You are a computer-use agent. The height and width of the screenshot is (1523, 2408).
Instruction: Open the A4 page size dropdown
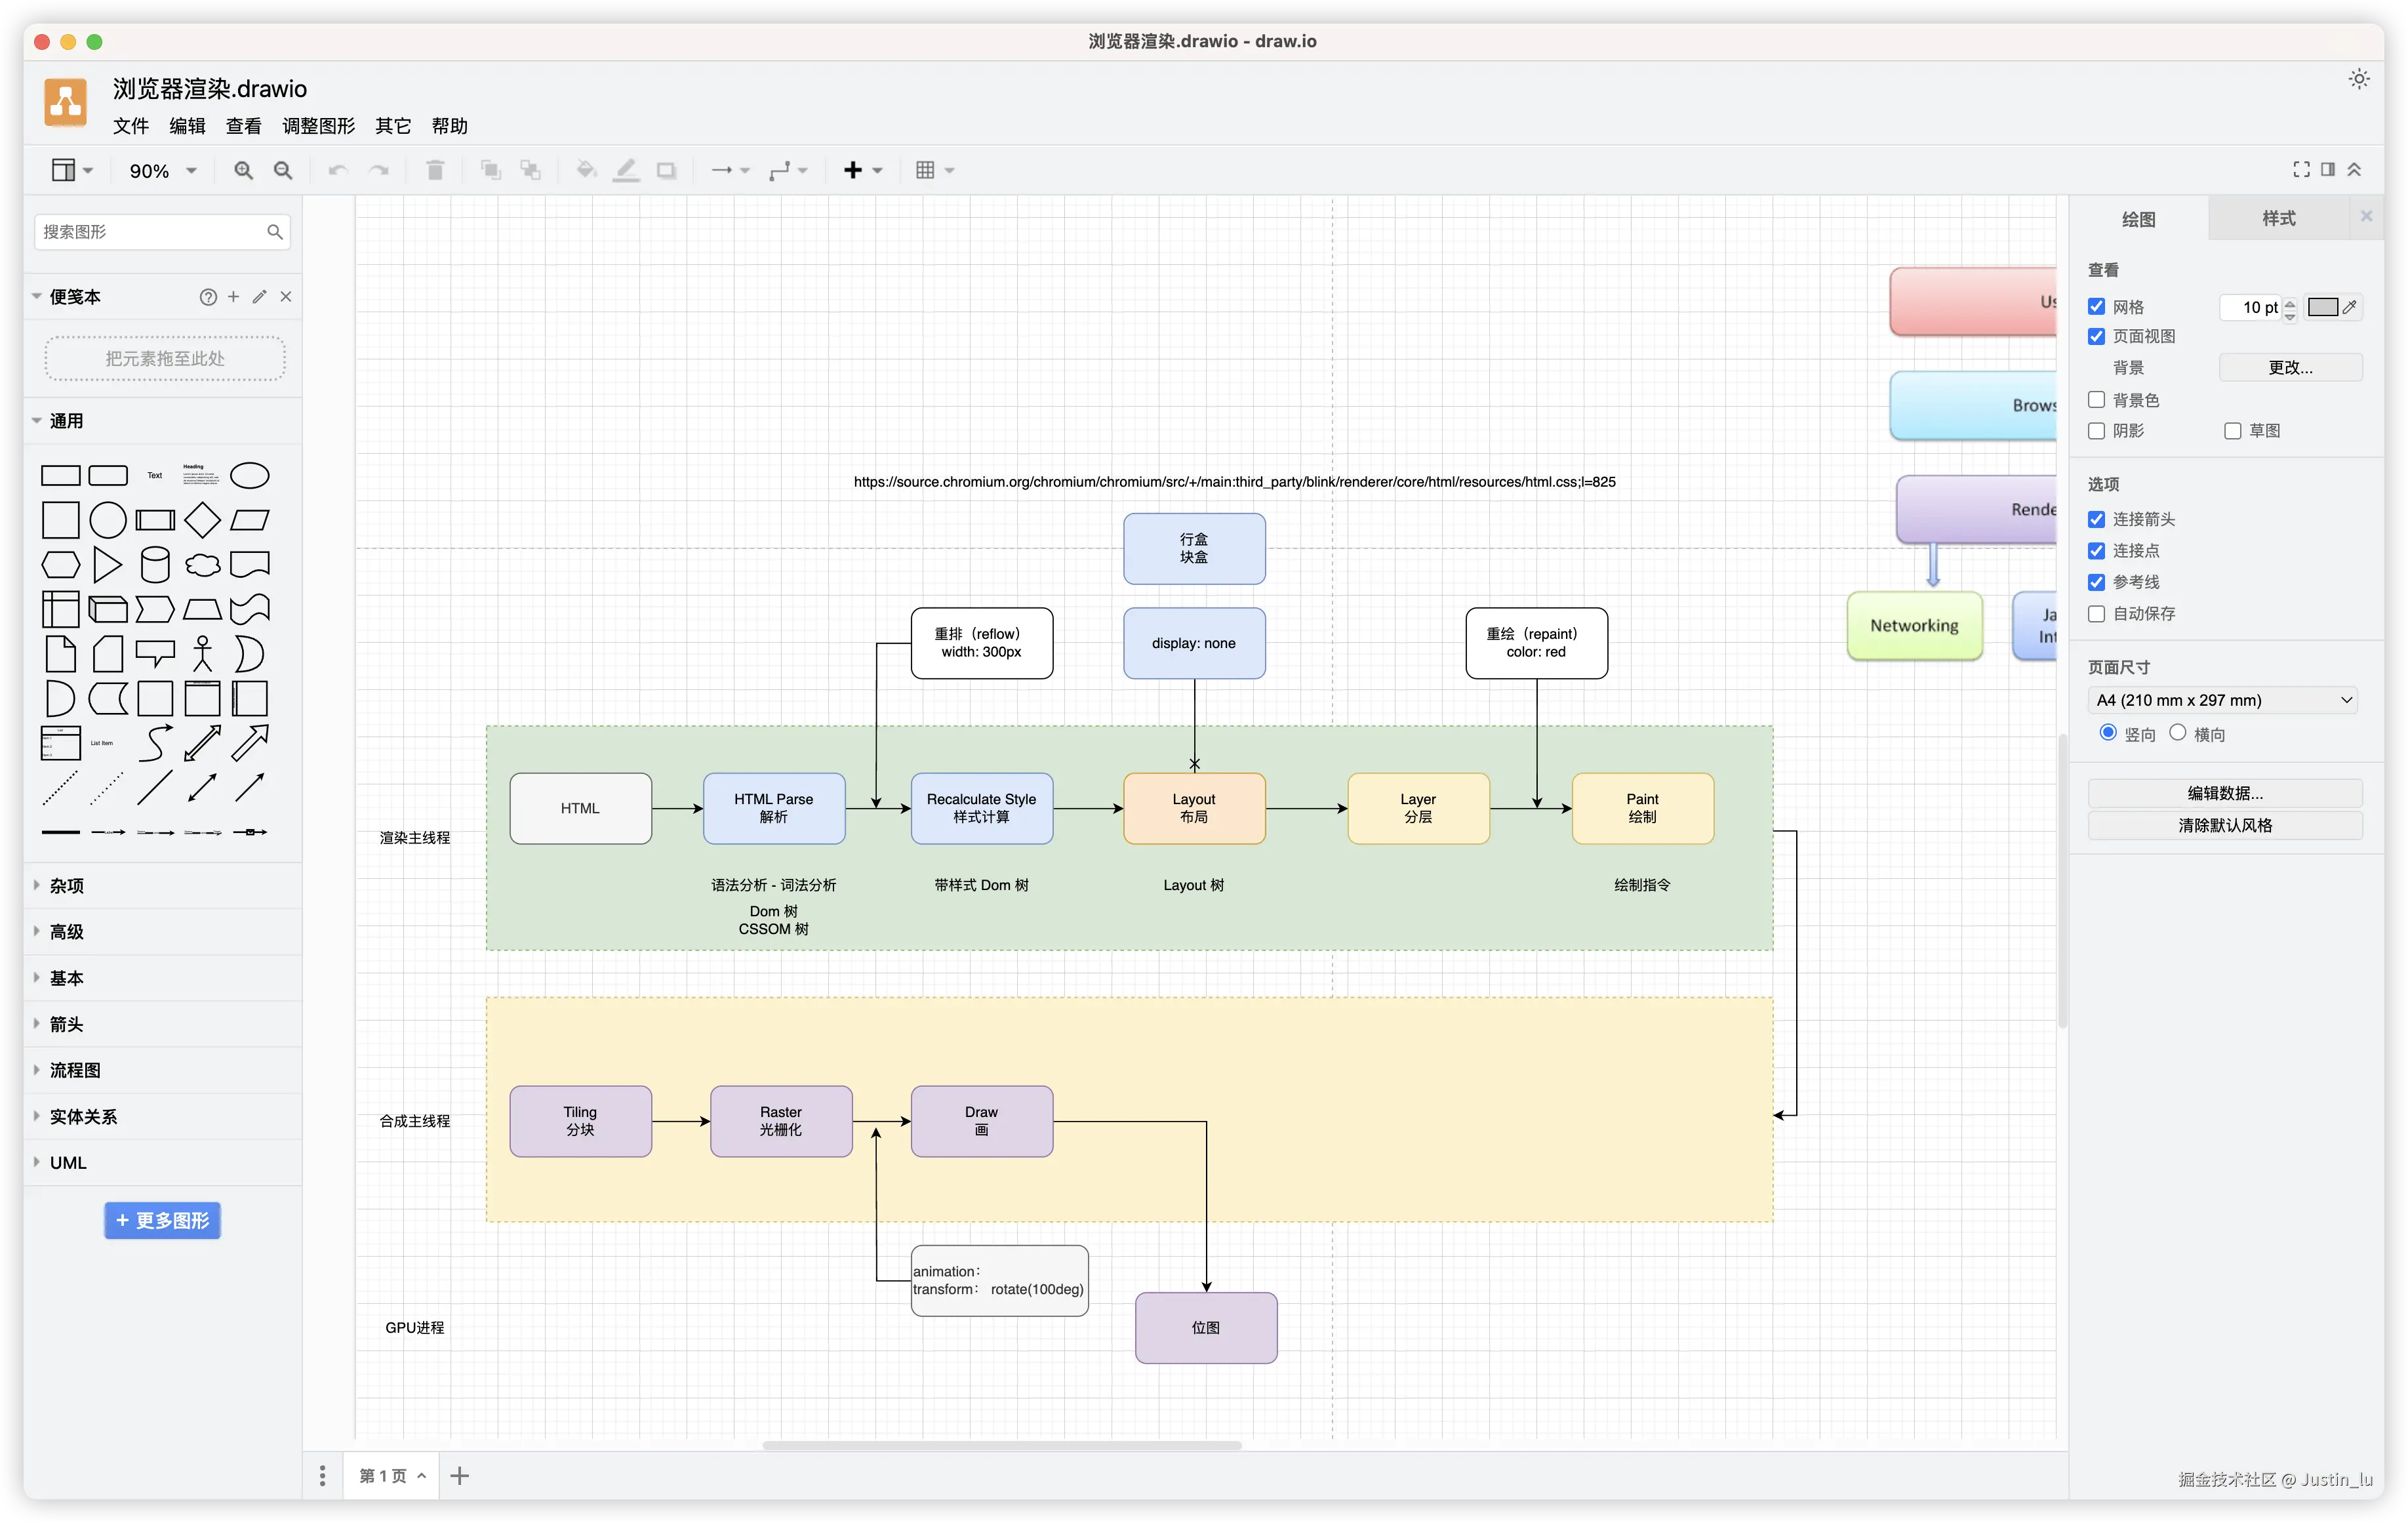2224,700
